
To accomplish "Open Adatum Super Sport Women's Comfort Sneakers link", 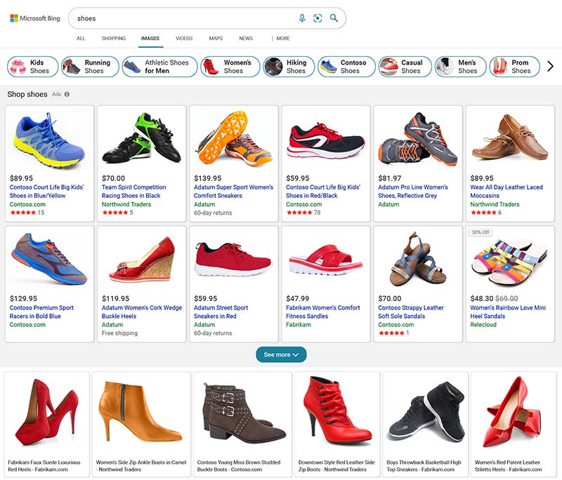I will (x=233, y=192).
